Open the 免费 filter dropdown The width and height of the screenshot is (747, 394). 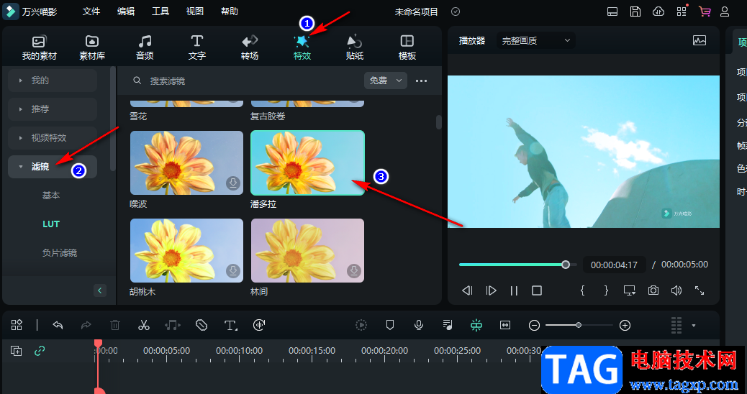click(x=386, y=81)
